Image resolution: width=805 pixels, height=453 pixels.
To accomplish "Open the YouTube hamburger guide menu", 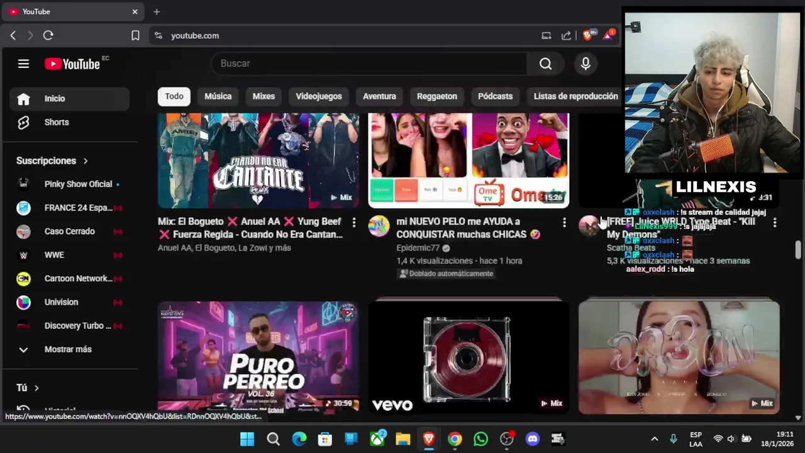I will click(x=23, y=64).
